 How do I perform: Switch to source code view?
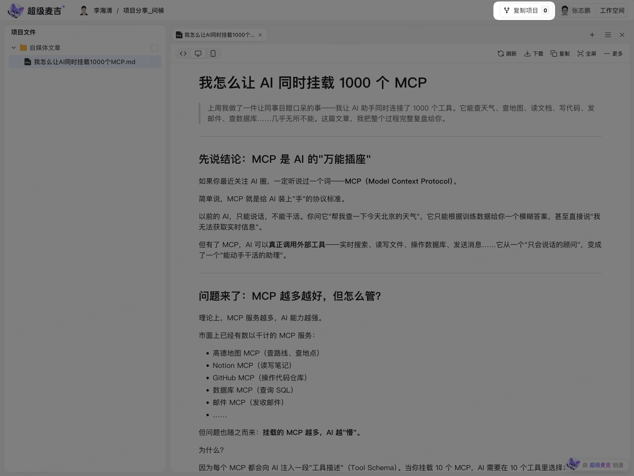183,53
